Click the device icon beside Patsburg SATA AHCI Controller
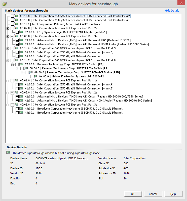Screen dimensions: 187x201 point(17,24)
